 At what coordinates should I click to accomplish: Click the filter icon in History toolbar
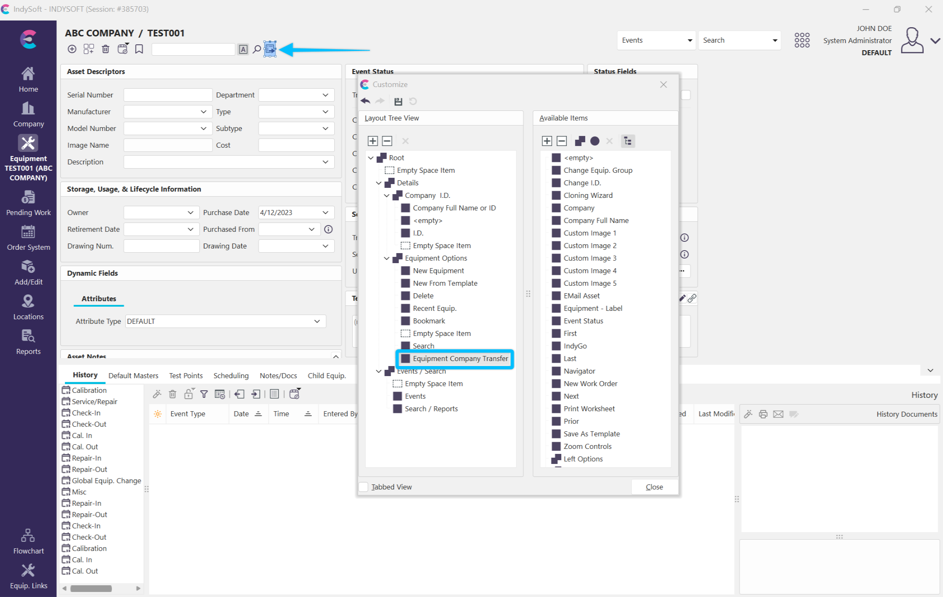click(204, 394)
